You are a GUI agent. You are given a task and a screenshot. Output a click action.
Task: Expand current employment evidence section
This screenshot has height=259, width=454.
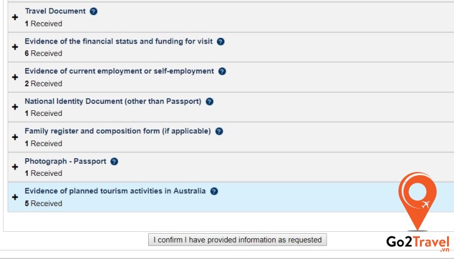click(x=15, y=78)
